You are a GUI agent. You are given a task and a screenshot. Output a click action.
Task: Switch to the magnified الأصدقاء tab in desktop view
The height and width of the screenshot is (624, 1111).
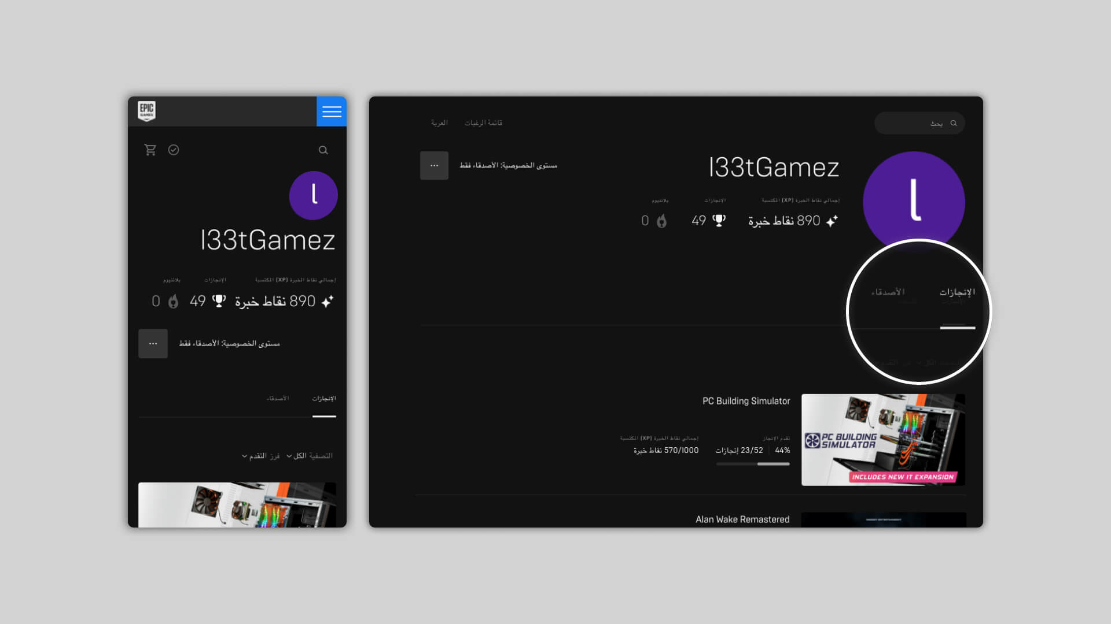click(x=888, y=292)
